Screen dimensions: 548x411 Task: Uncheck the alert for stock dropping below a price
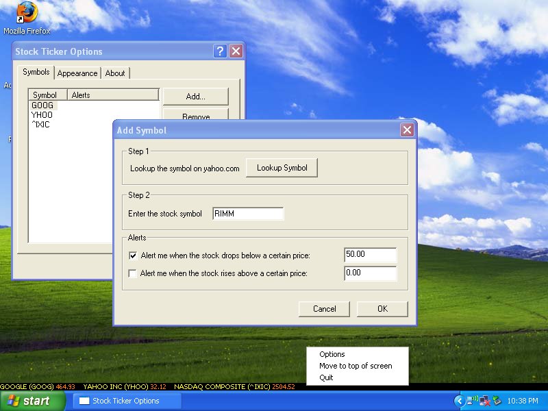(x=133, y=256)
